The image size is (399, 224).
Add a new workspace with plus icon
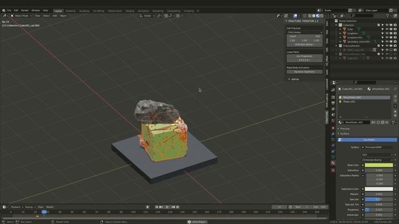pyautogui.click(x=198, y=11)
